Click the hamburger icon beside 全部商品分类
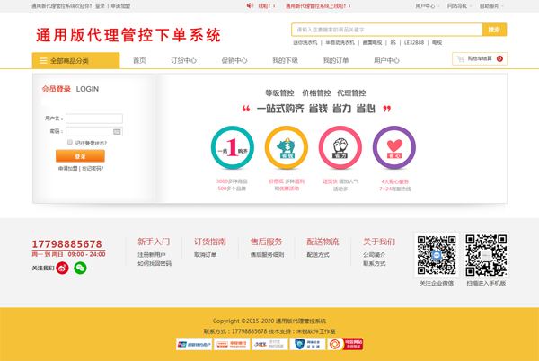This screenshot has width=539, height=361. click(43, 61)
